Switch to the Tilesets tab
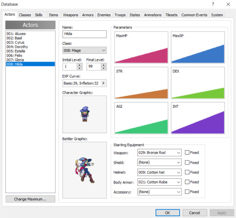The width and height of the screenshot is (236, 218). (171, 15)
